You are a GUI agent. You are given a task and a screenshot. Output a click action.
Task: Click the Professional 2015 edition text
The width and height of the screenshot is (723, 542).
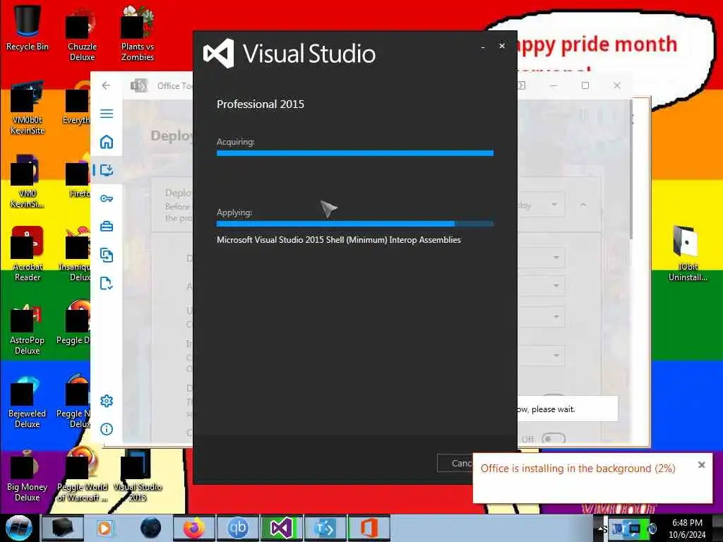(x=261, y=104)
